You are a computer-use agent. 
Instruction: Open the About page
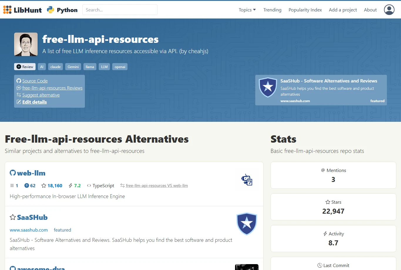pos(370,10)
